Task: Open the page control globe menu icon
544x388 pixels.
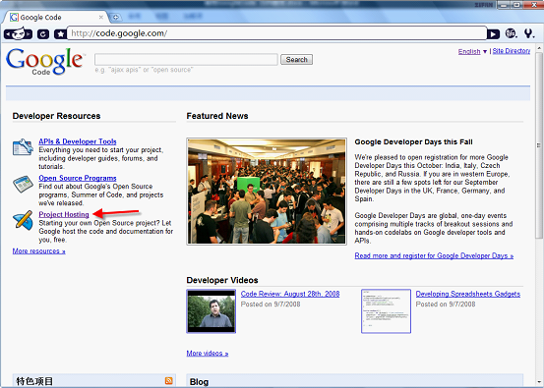Action: pyautogui.click(x=511, y=33)
